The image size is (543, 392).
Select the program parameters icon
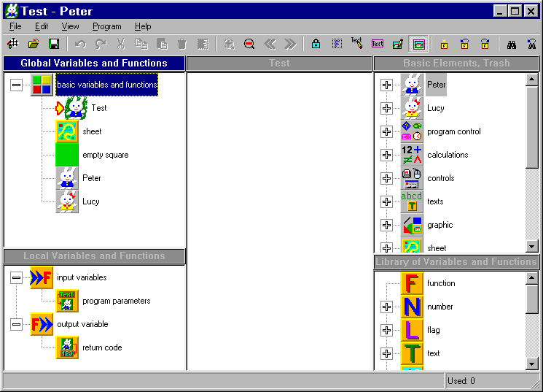67,301
